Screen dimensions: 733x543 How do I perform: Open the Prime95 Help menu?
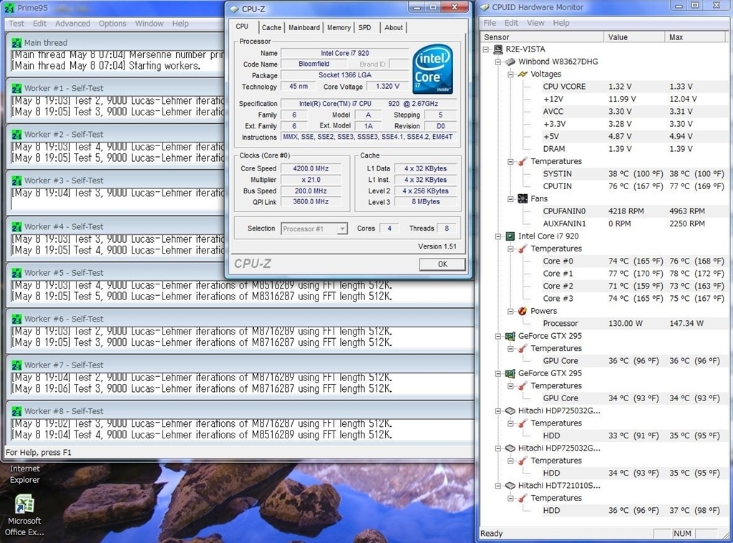tap(180, 24)
